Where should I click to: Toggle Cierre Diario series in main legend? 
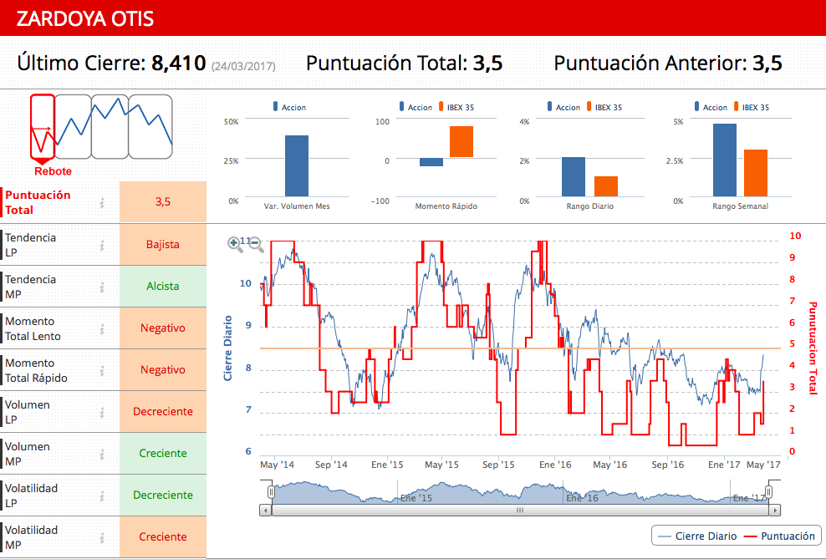click(698, 536)
